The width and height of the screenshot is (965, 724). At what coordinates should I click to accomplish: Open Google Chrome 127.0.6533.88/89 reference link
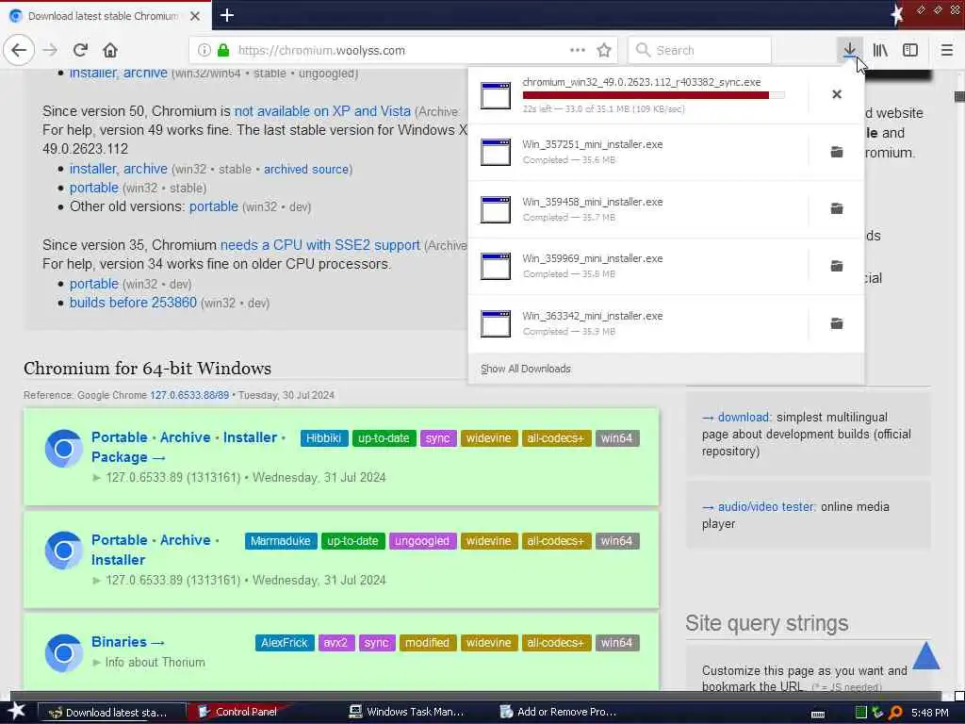tap(188, 395)
